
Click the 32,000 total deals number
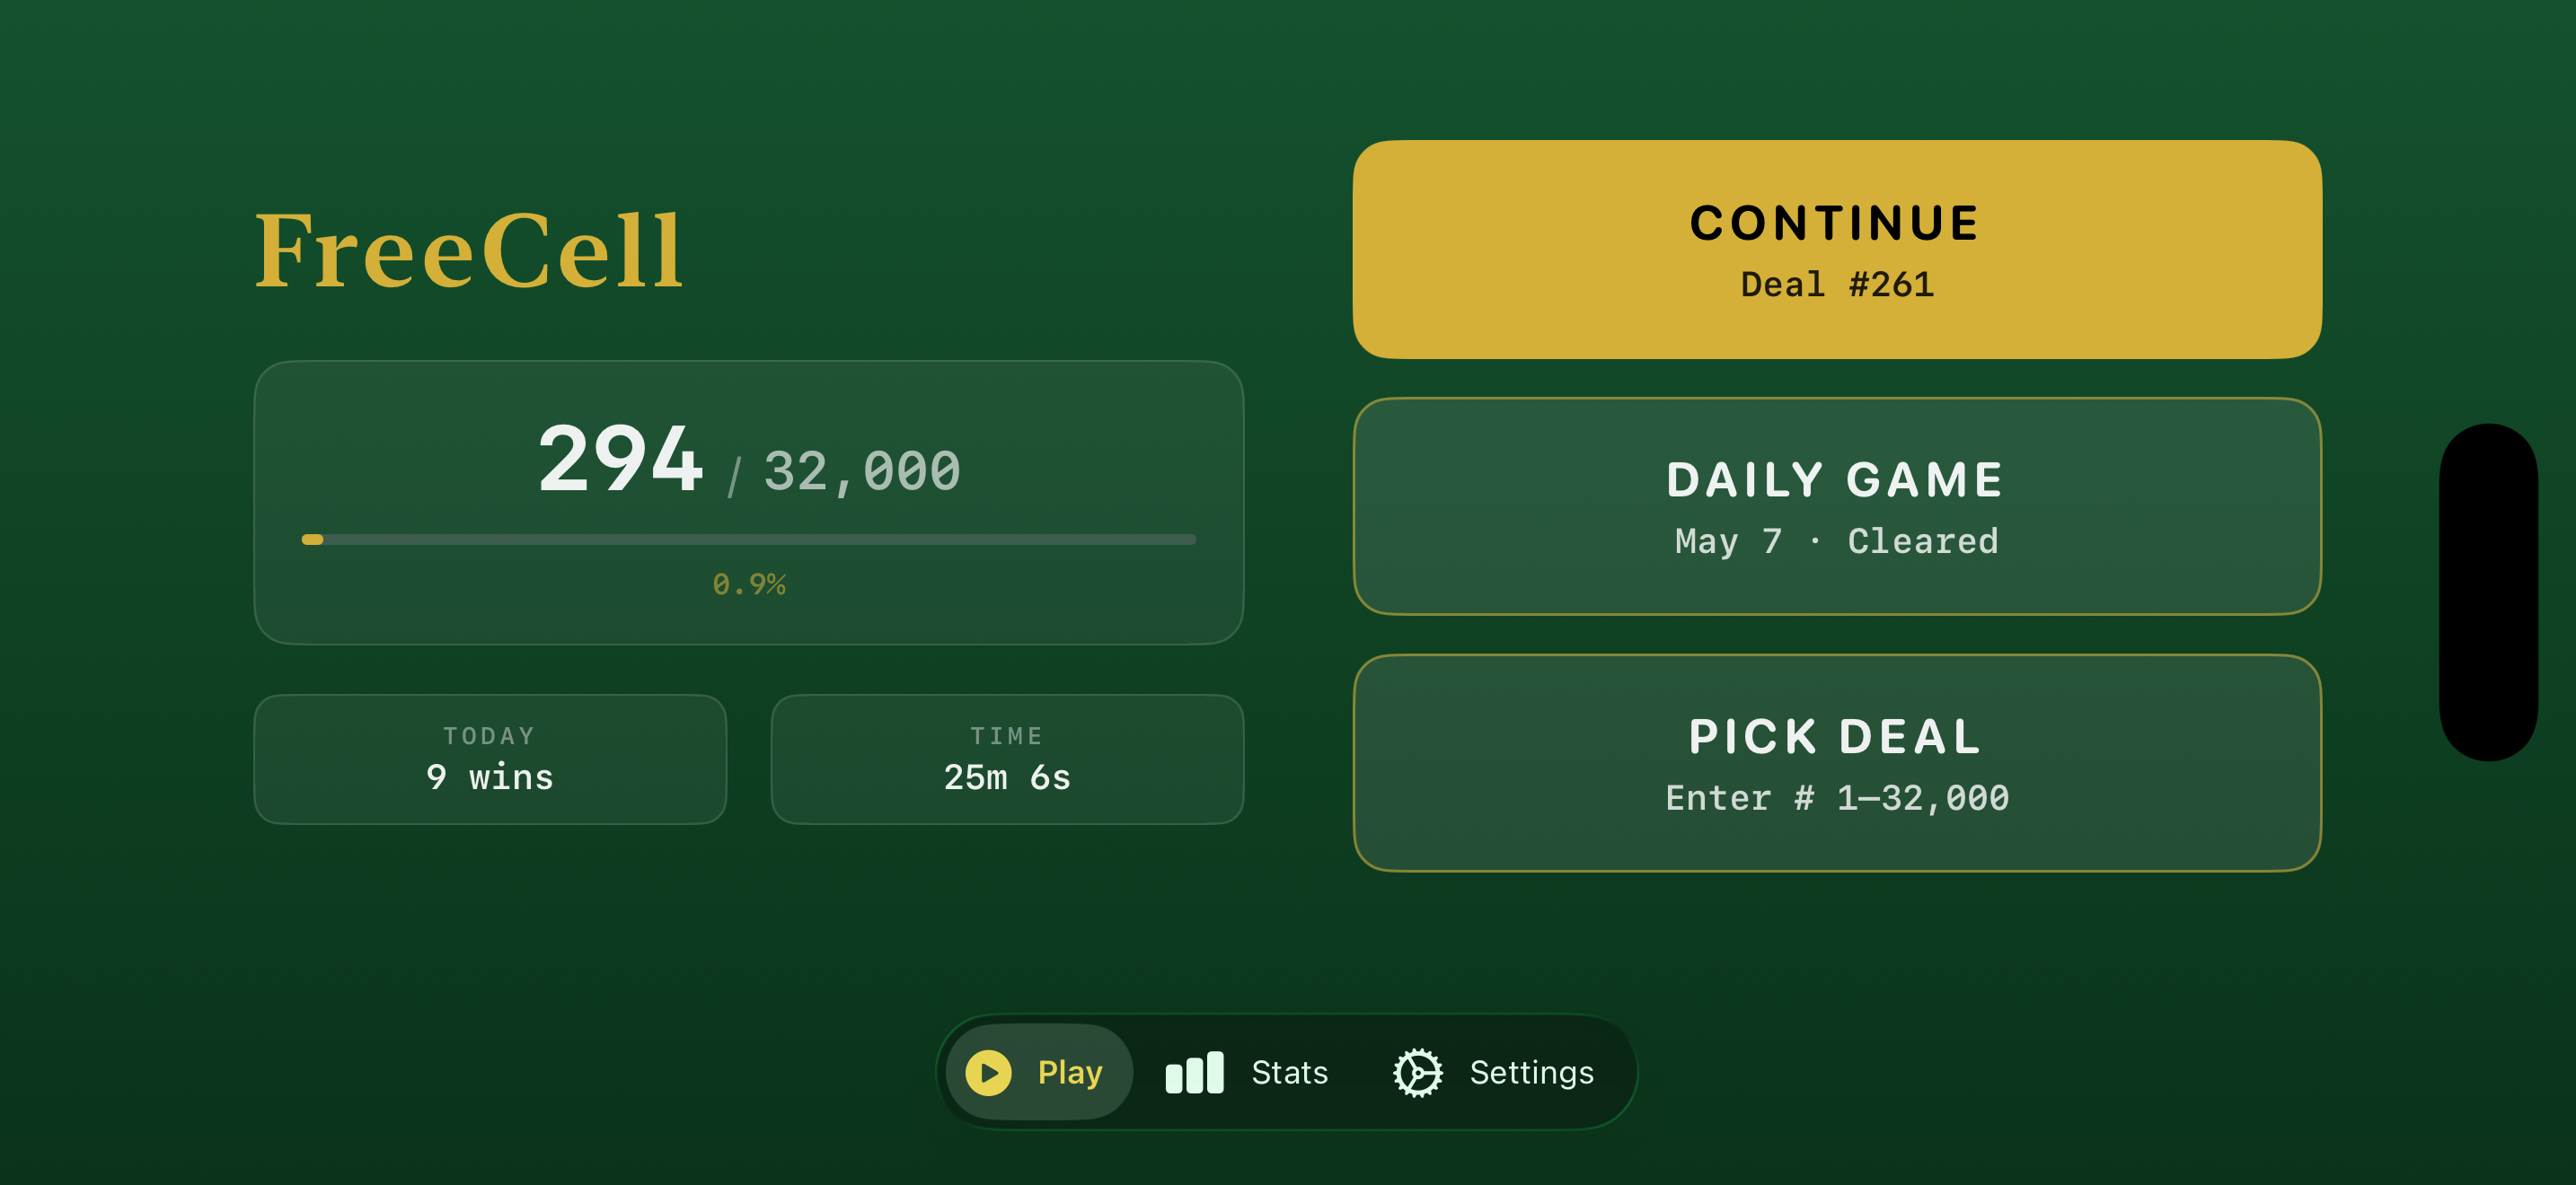862,471
